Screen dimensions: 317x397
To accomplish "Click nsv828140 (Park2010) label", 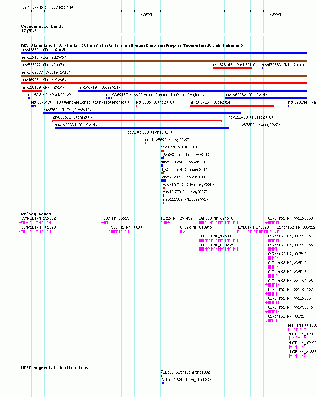I will tap(50, 95).
